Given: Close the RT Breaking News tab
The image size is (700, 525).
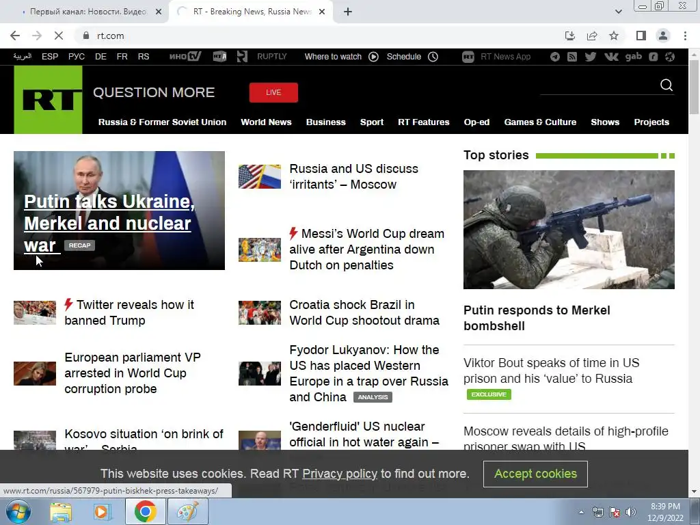Looking at the screenshot, I should [322, 12].
